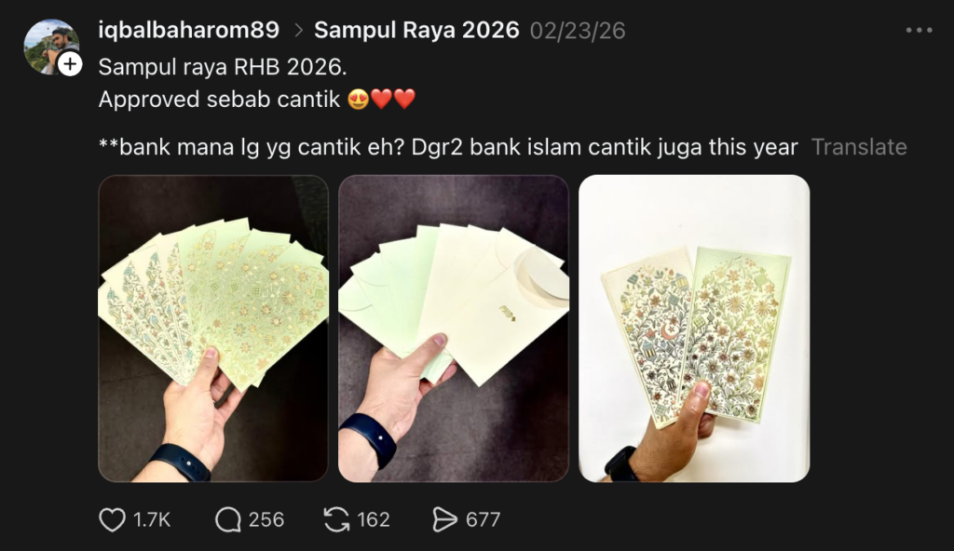Screen dimensions: 954x551
Task: Click the chevron between username and topic
Action: coord(298,30)
